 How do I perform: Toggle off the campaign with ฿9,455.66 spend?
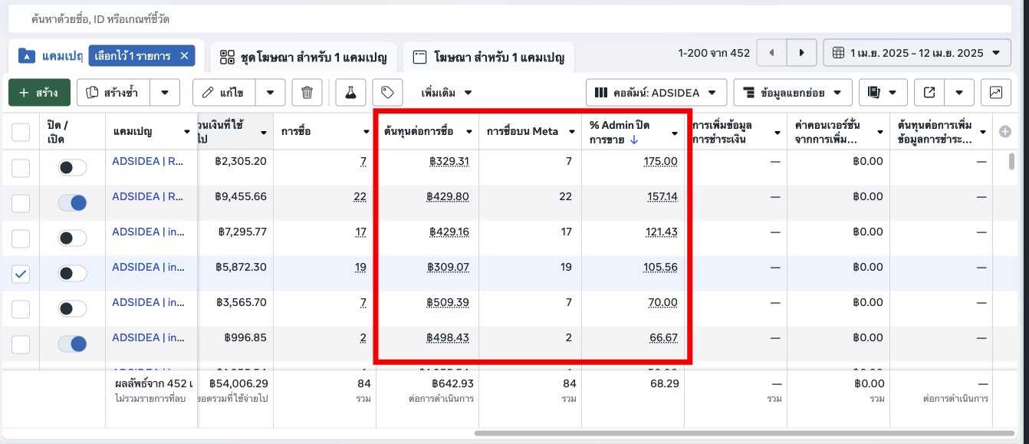(x=73, y=202)
